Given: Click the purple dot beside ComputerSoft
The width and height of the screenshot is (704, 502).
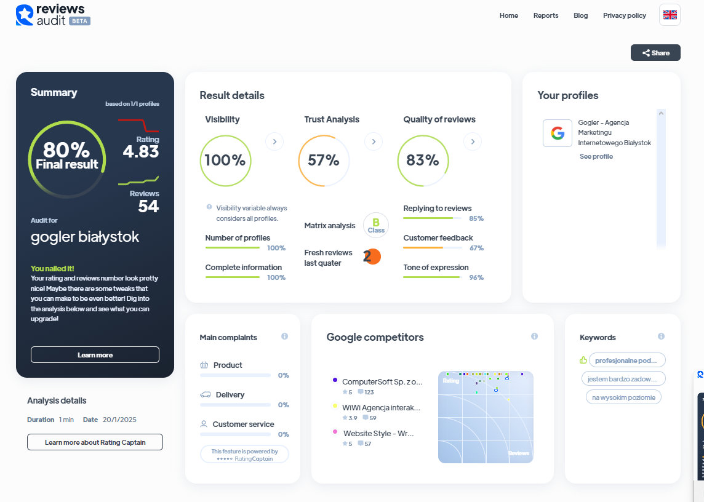Looking at the screenshot, I should point(335,380).
